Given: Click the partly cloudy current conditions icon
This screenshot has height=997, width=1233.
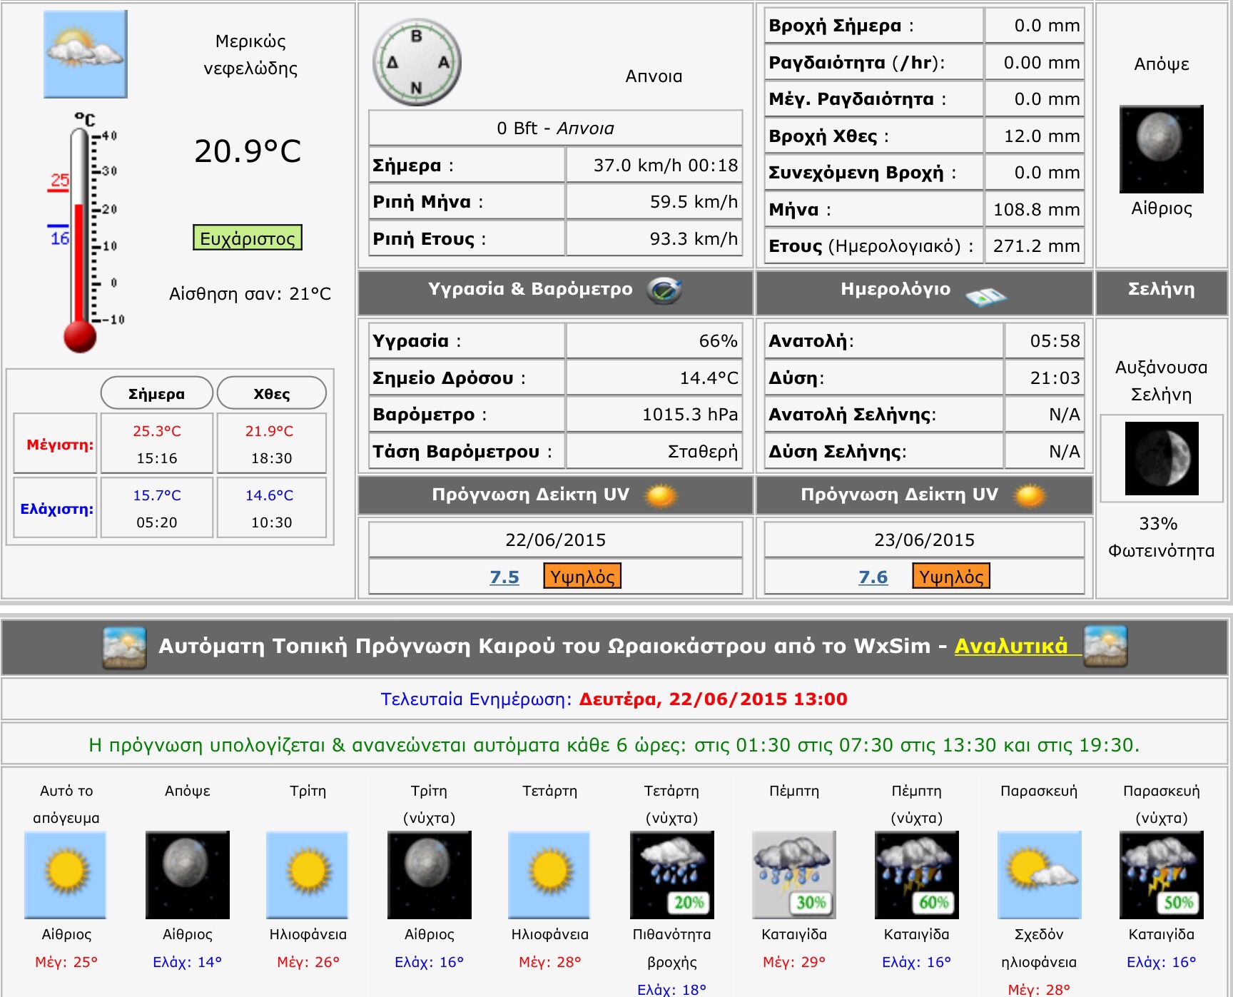Looking at the screenshot, I should click(86, 54).
